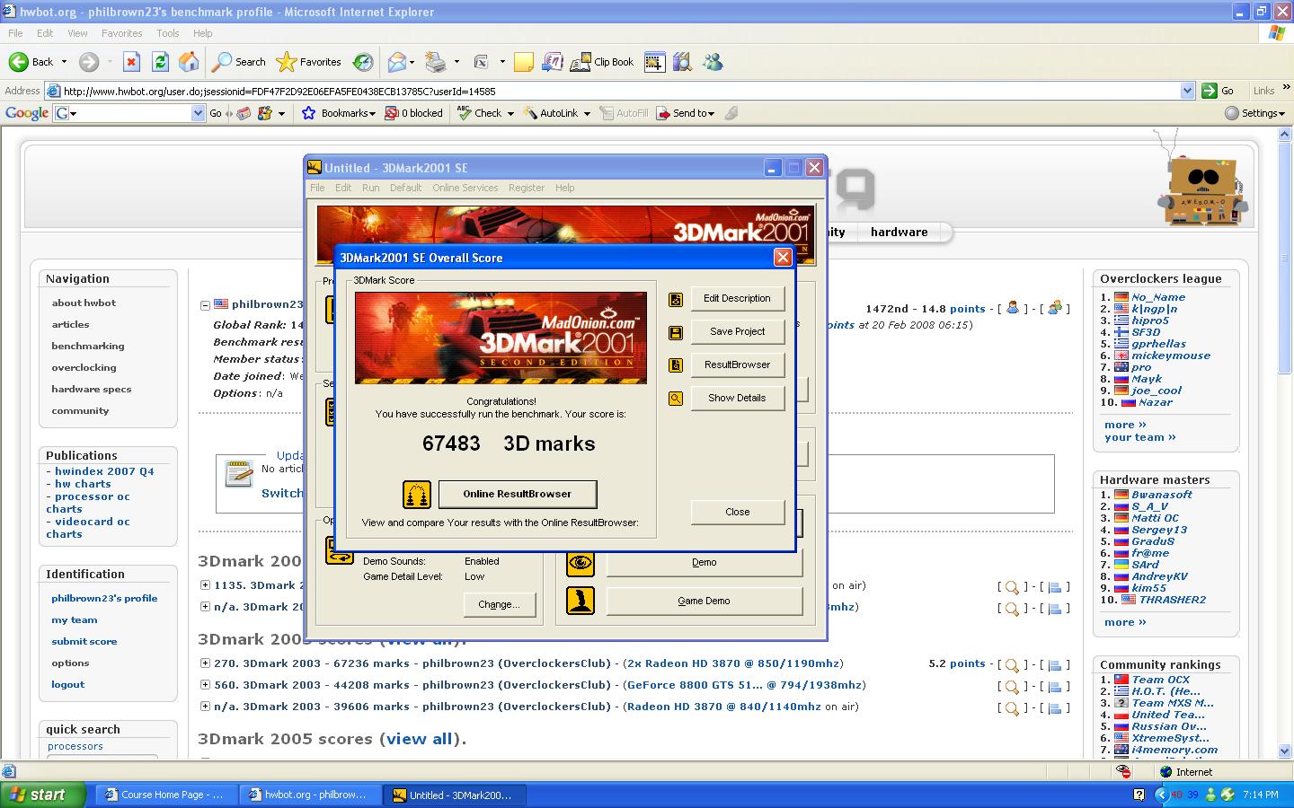1294x808 pixels.
Task: Go to Home page via house icon
Action: [x=189, y=62]
